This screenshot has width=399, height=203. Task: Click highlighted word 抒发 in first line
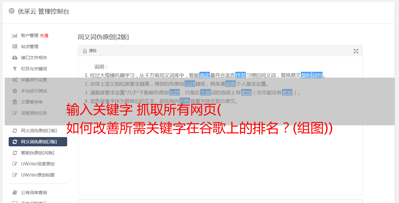[x=241, y=75]
